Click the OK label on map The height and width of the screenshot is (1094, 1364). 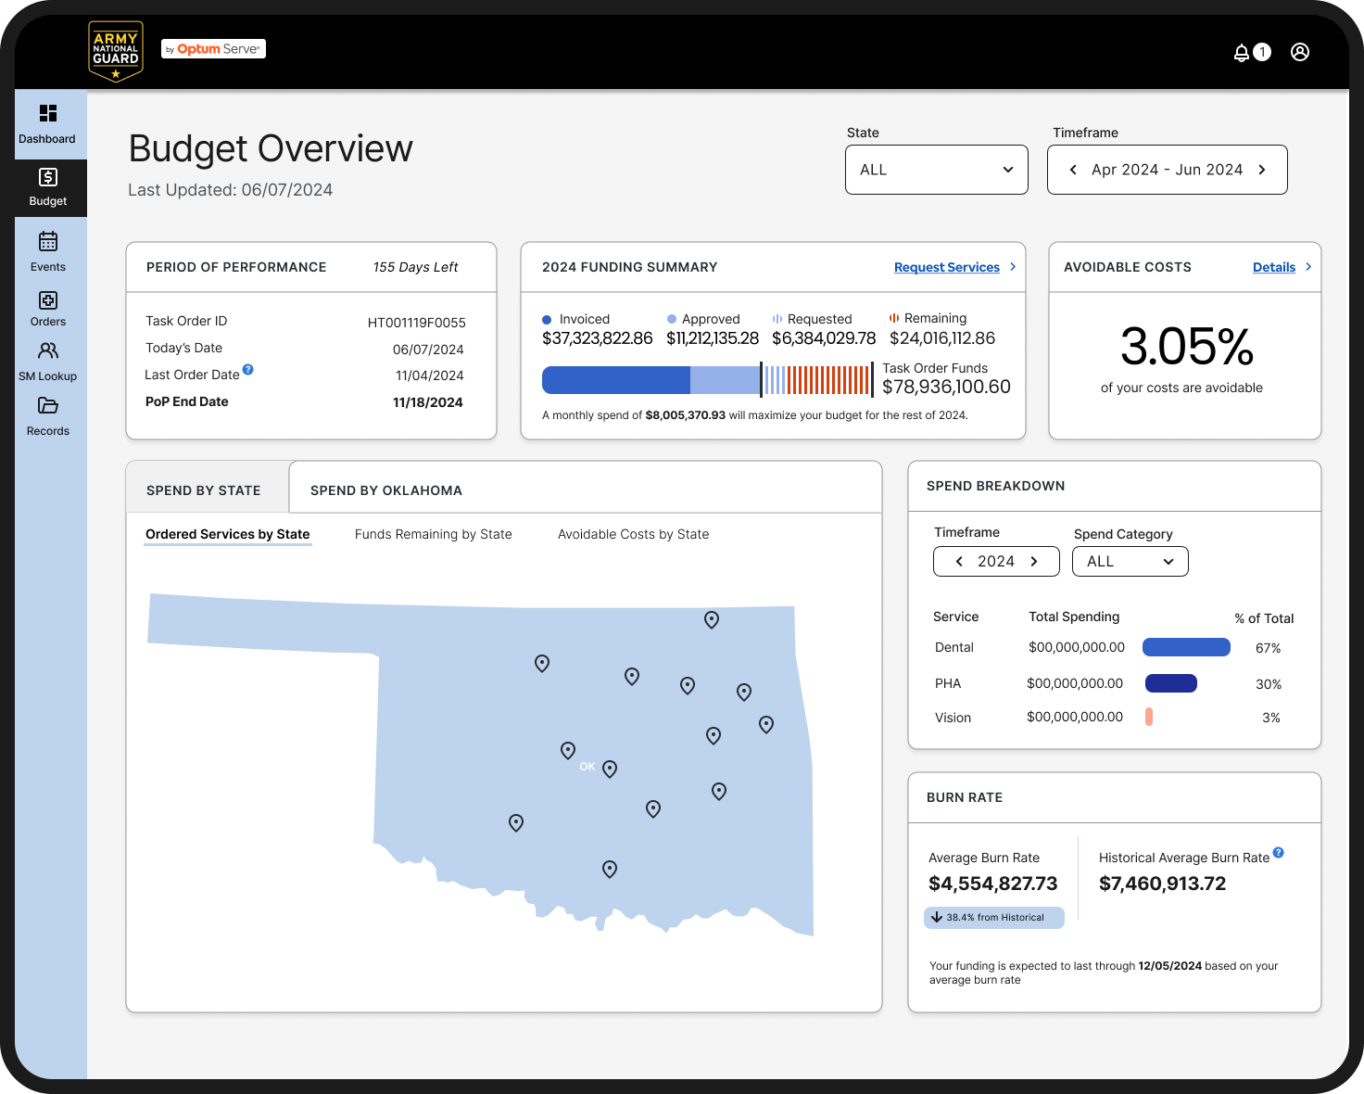[x=587, y=767]
